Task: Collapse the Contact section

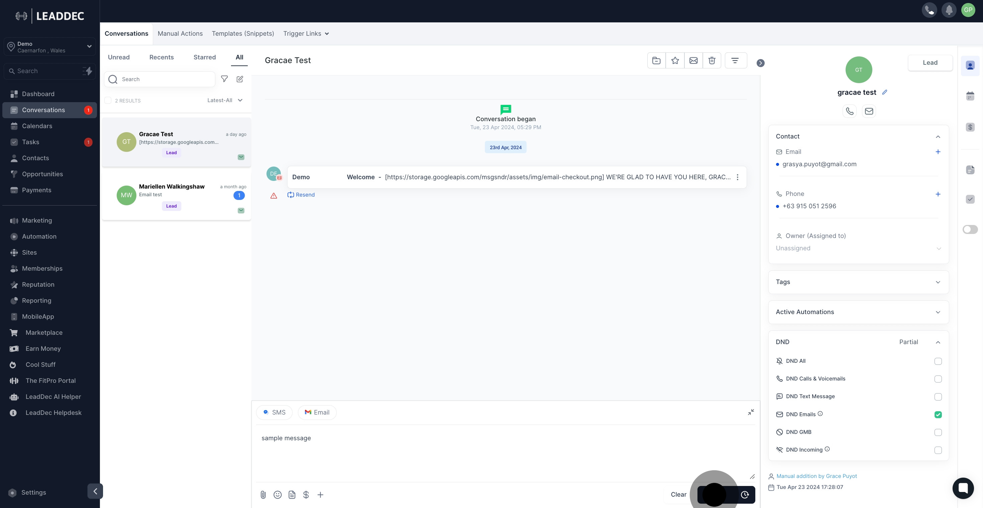Action: tap(938, 137)
